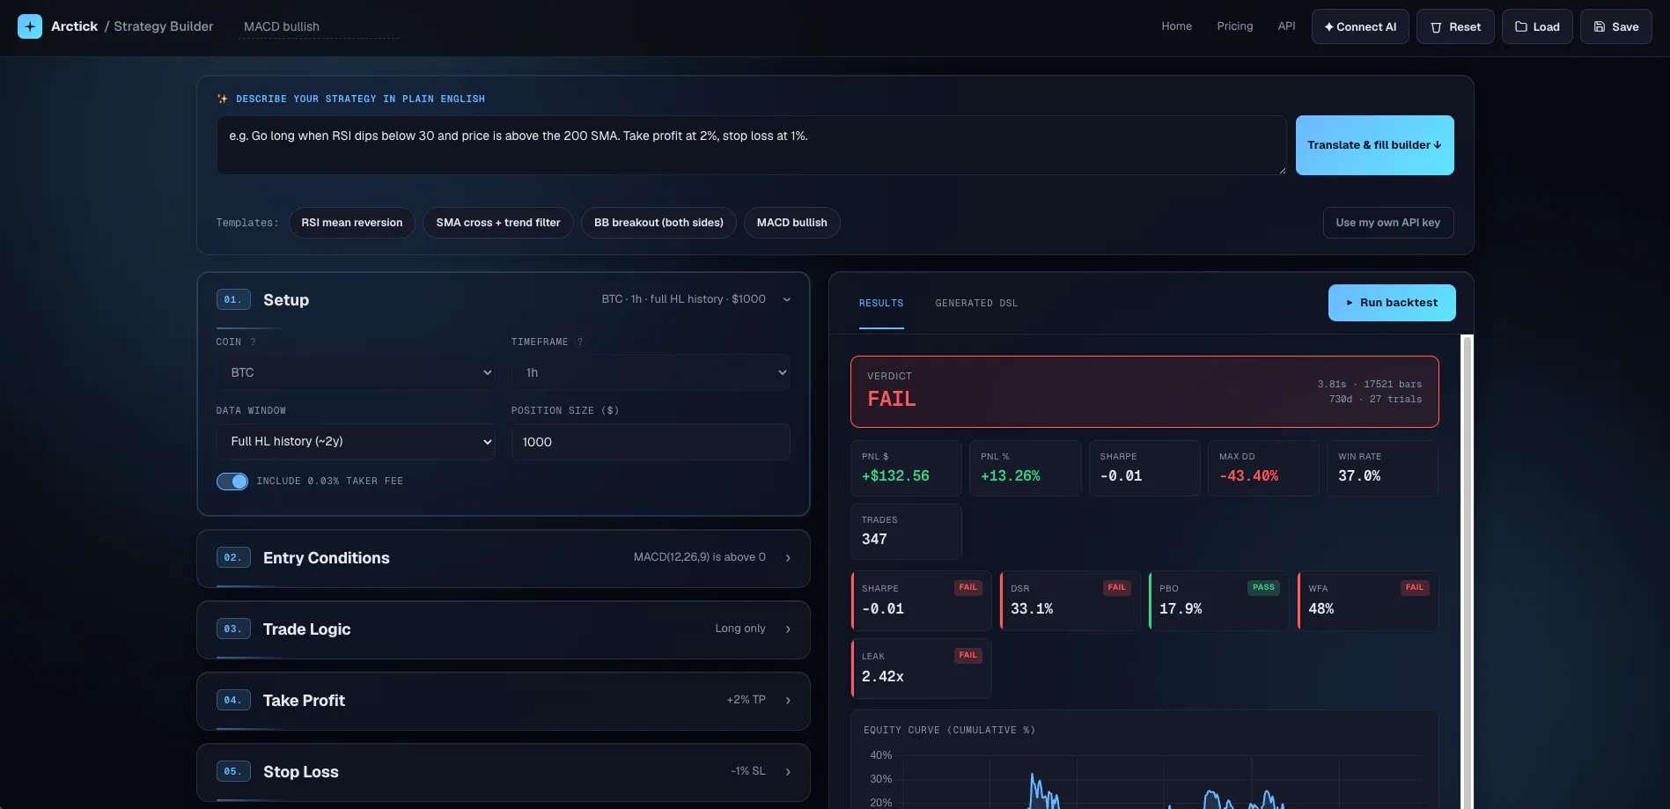Click Use my own API key
This screenshot has height=809, width=1670.
[1388, 223]
